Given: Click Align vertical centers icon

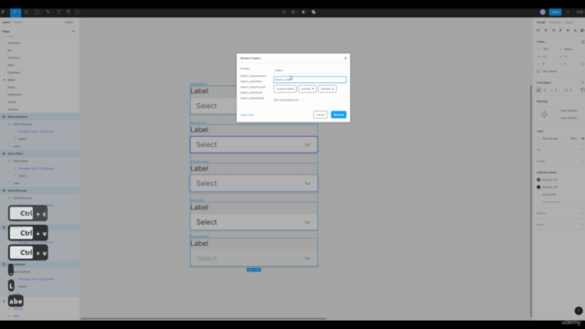Looking at the screenshot, I should point(568,30).
